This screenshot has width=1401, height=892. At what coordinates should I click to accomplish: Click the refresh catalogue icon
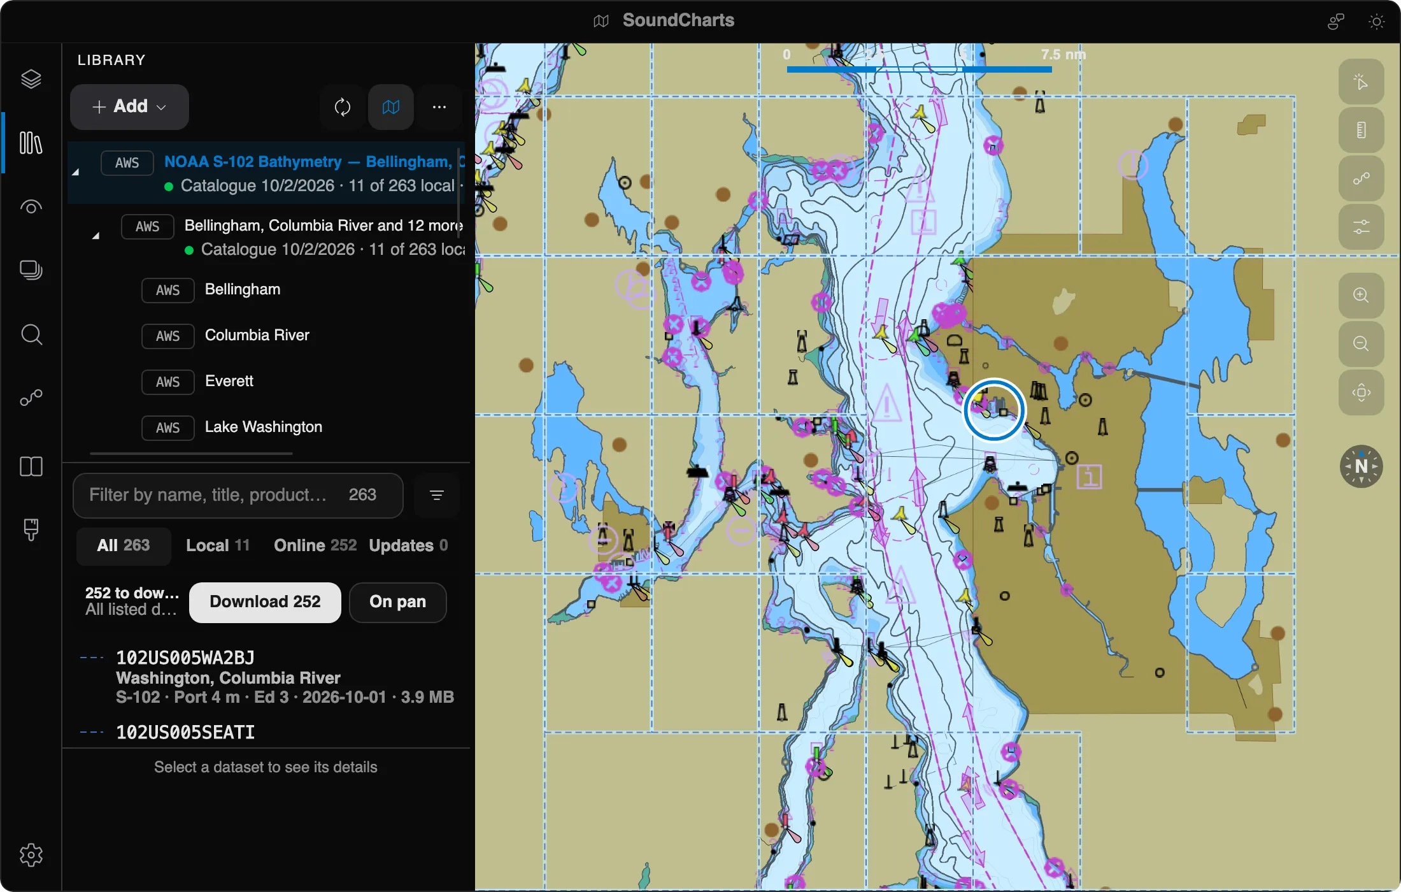[343, 107]
